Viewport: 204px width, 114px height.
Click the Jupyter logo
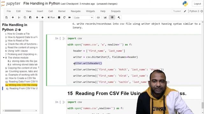(11, 3)
